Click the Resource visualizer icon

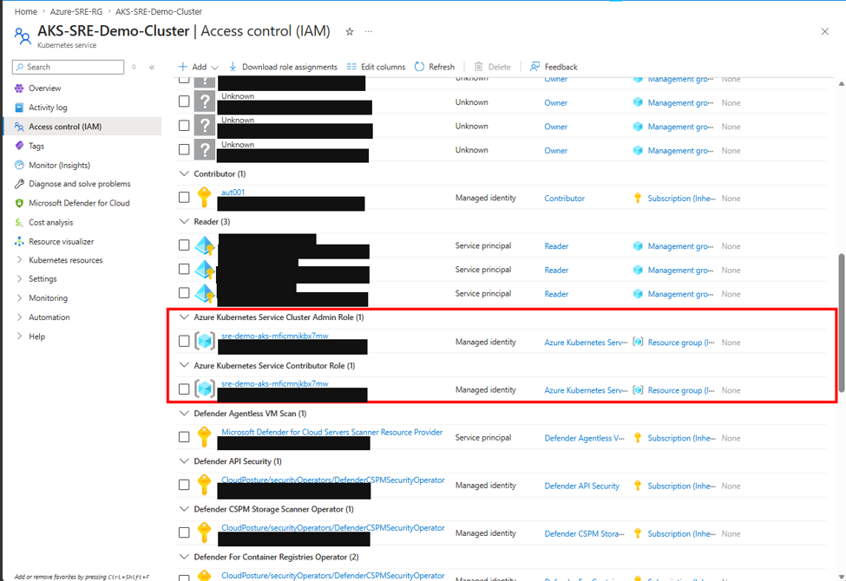click(x=19, y=242)
